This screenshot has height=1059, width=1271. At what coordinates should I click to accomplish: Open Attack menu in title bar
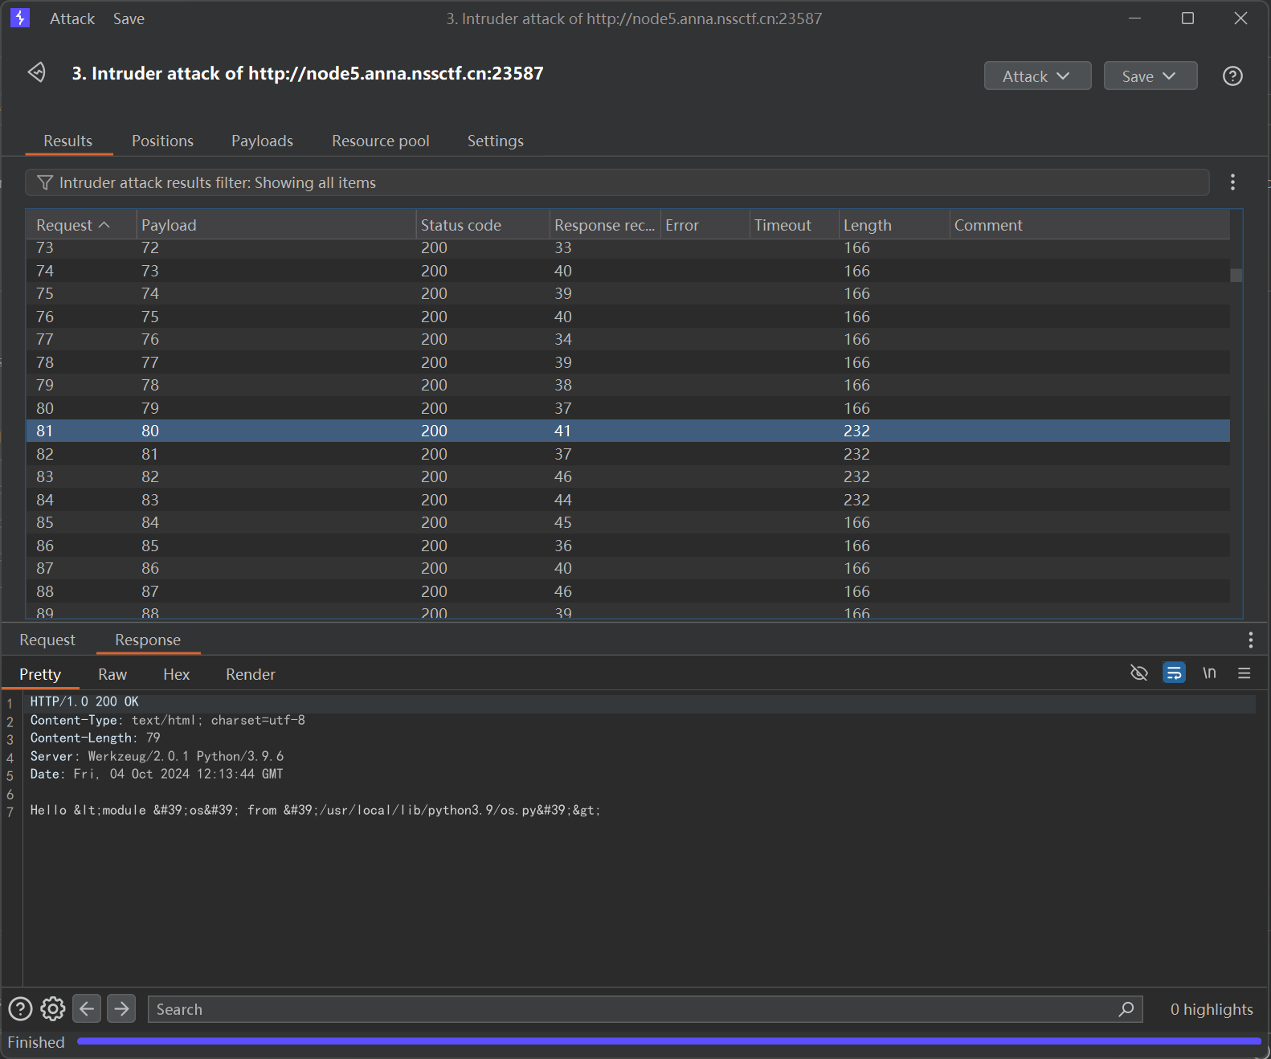pyautogui.click(x=72, y=18)
